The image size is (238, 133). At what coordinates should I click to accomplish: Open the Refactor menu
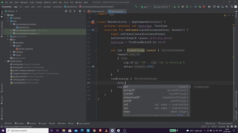(x=48, y=3)
